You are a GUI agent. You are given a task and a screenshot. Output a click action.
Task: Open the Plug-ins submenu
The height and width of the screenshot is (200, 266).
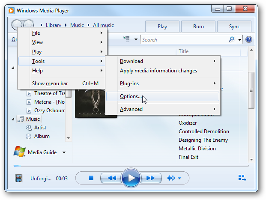163,84
